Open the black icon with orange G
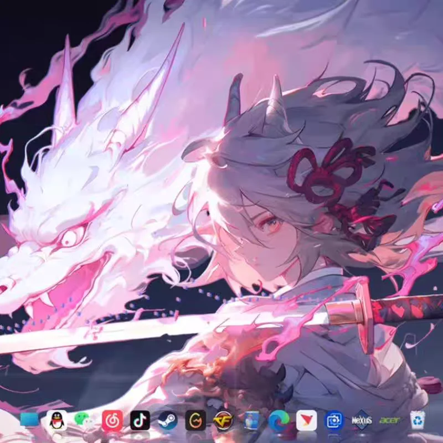The image size is (443, 443). click(x=195, y=420)
